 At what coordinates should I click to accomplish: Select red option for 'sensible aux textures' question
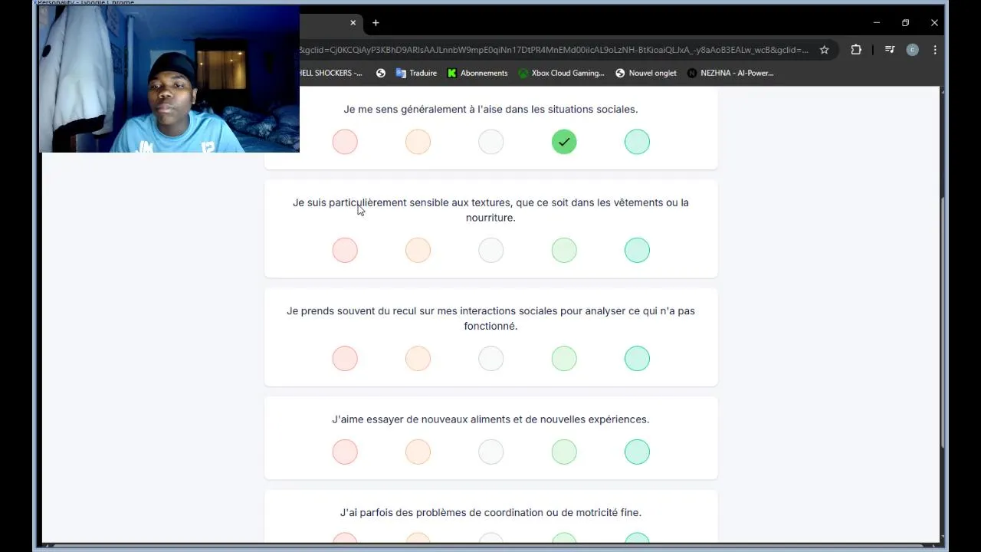pyautogui.click(x=345, y=250)
